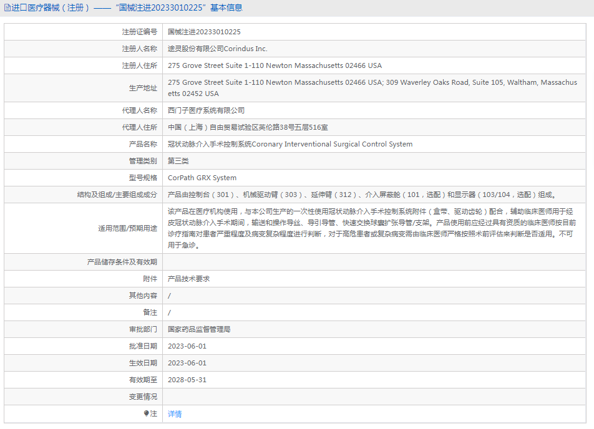Click the 适用范围/预期用途 label

coord(128,228)
